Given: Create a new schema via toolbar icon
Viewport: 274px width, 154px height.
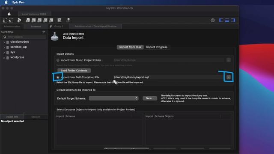Looking at the screenshot, I should click(27, 20).
